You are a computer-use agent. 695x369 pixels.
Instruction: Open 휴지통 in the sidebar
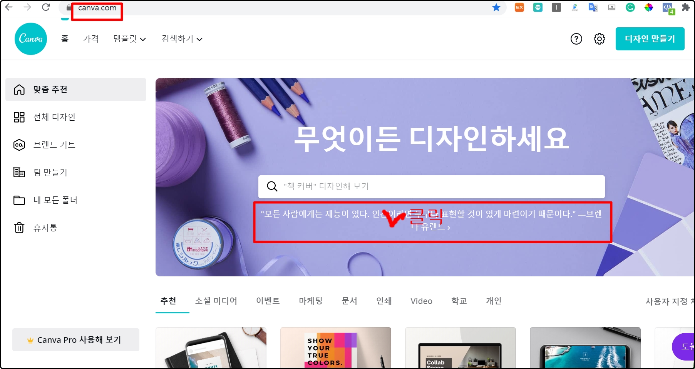[76, 228]
